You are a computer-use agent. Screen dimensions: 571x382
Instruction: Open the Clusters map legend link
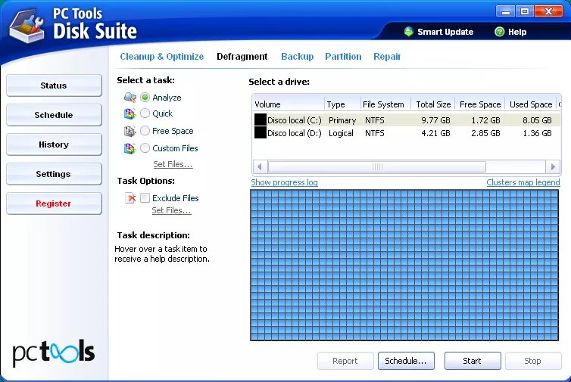(x=523, y=182)
